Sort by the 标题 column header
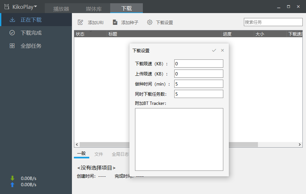The image size is (306, 194). tap(164, 34)
